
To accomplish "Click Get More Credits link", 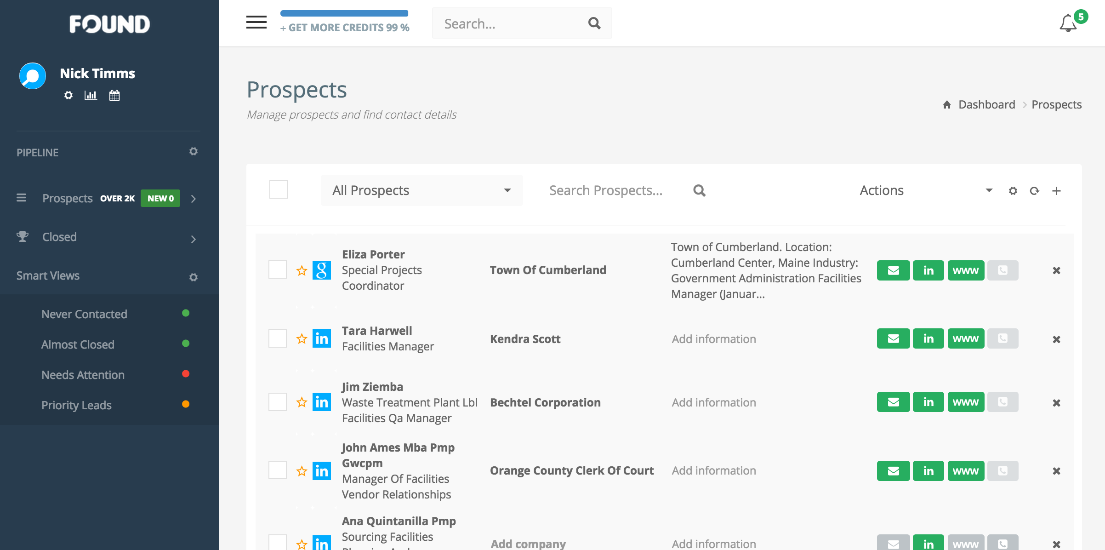I will (345, 28).
